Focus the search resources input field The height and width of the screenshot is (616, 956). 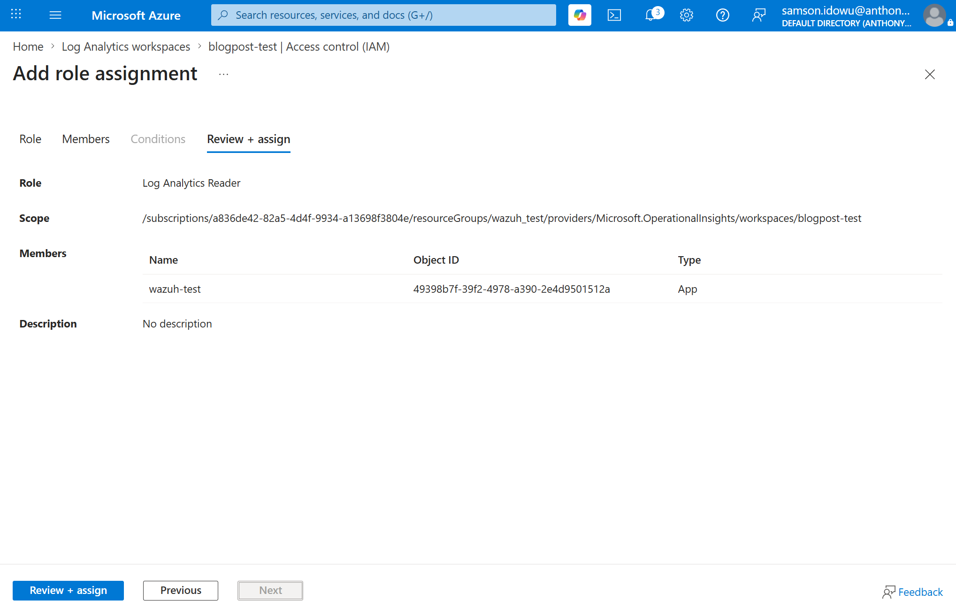383,15
